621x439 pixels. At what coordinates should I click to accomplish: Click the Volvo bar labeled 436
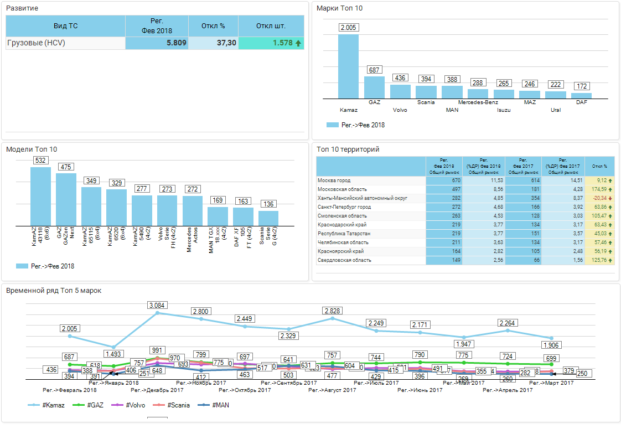pyautogui.click(x=400, y=91)
